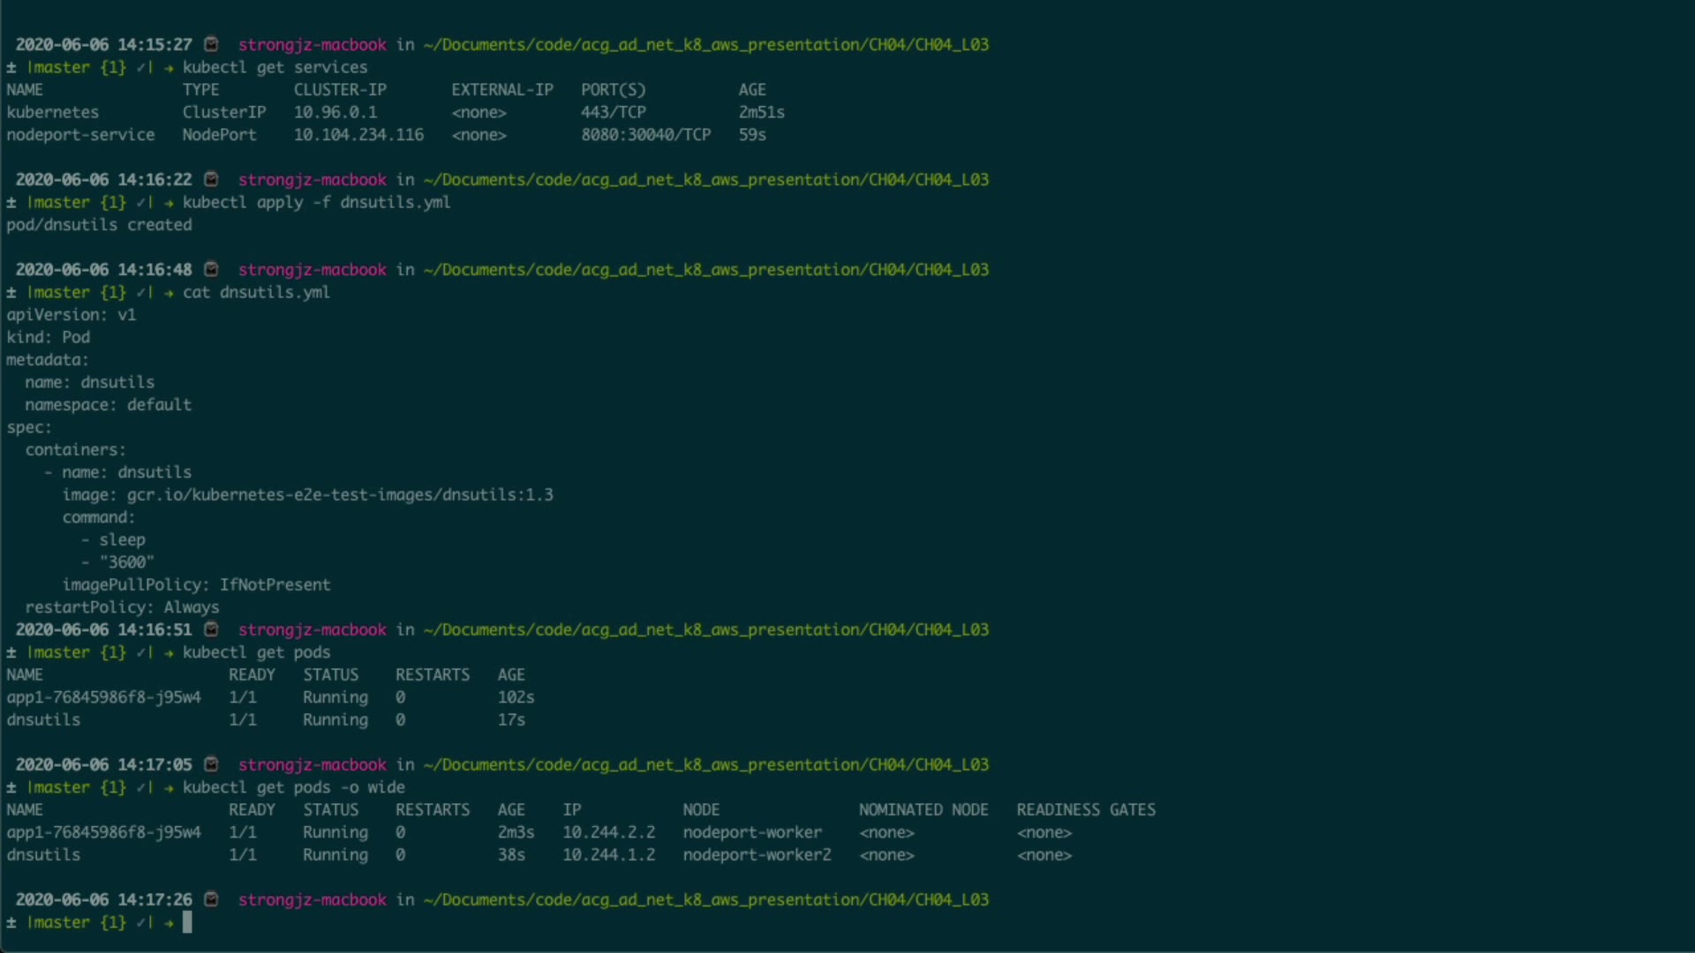Click the 'kubectl apply -f dnsutils.yml' command text
The height and width of the screenshot is (953, 1695).
point(316,202)
